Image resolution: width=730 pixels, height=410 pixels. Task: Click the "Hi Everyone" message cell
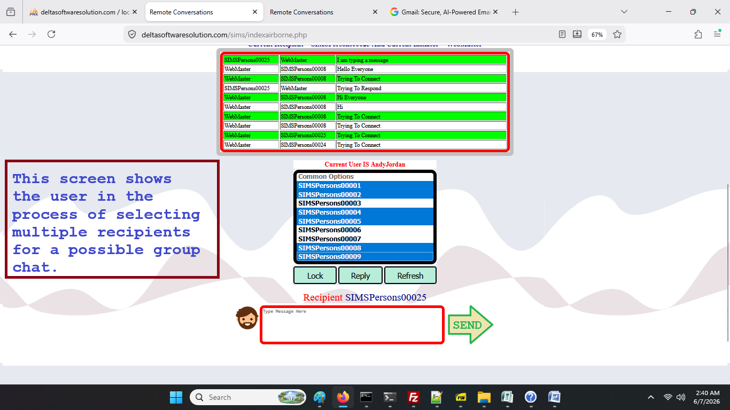[421, 98]
